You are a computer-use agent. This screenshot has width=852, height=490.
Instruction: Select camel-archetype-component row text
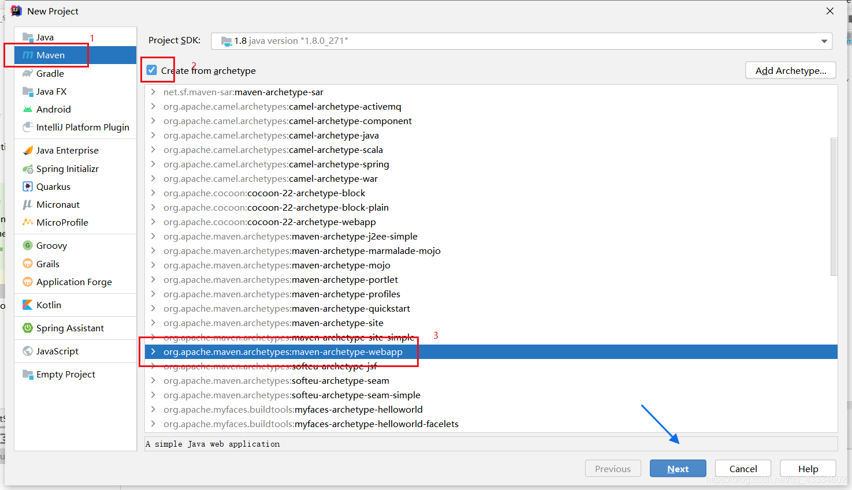(288, 121)
